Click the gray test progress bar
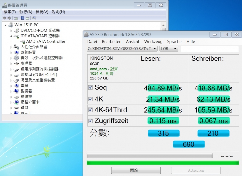Screen dimensions: 242x176 coord(150,156)
